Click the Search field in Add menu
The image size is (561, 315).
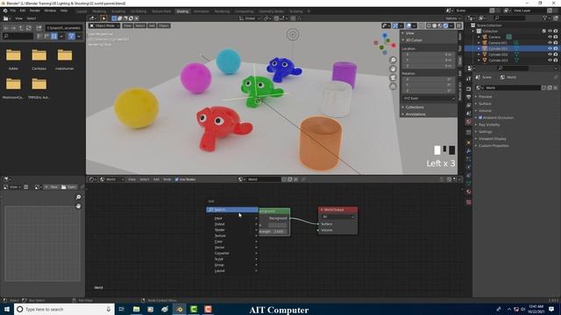(x=231, y=210)
